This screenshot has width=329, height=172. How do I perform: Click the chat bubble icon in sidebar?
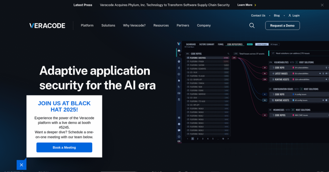179,130
